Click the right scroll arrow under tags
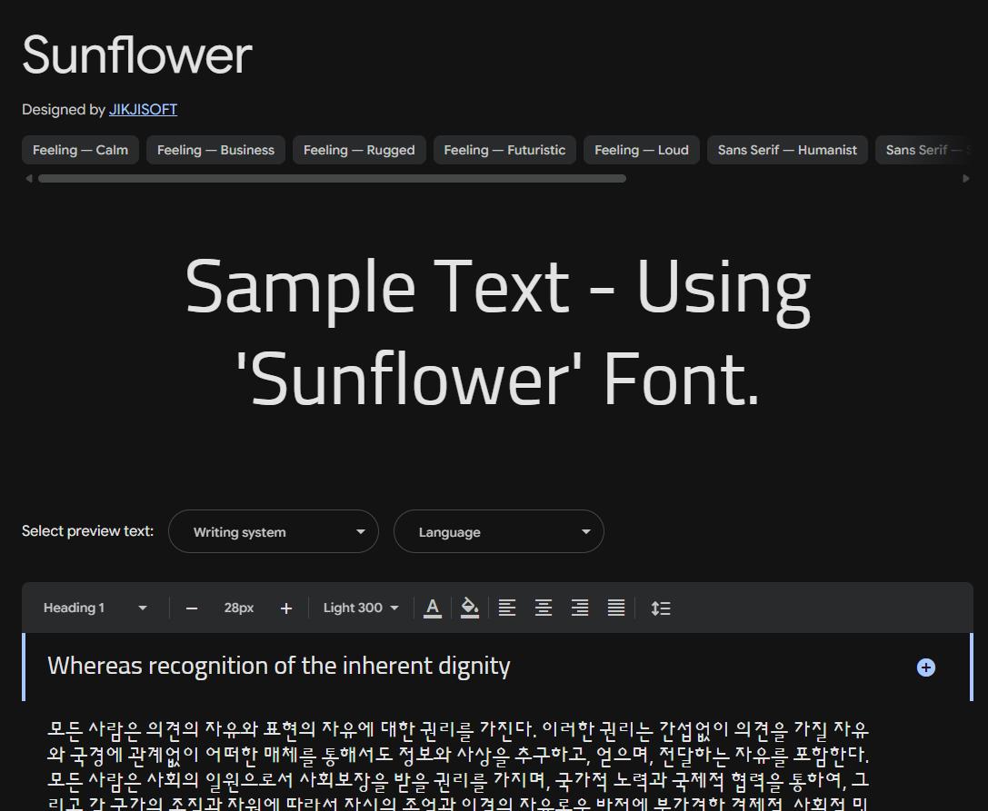Viewport: 988px width, 811px height. click(x=966, y=179)
